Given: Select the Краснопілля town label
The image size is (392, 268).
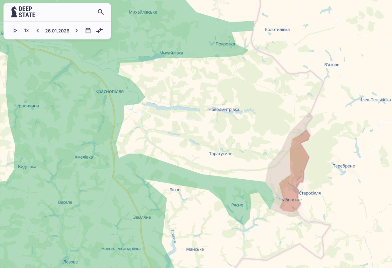Looking at the screenshot, I should pyautogui.click(x=109, y=91).
